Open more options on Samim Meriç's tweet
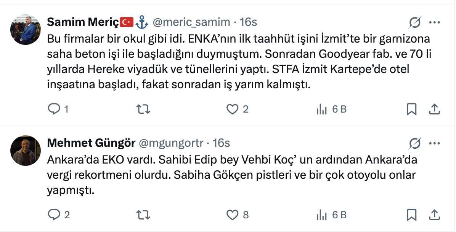This screenshot has height=232, width=456. 435,23
